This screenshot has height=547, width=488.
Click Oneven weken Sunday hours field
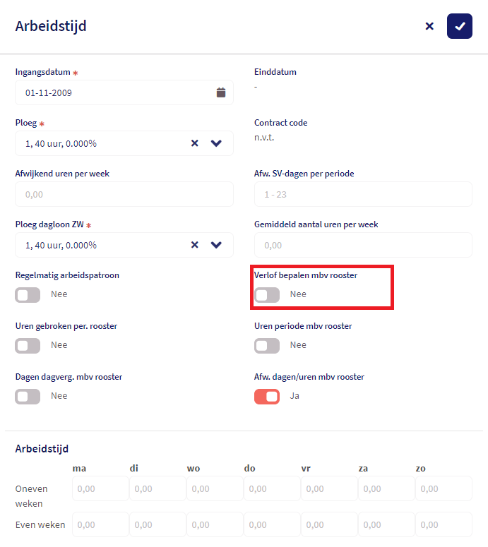[x=444, y=488]
